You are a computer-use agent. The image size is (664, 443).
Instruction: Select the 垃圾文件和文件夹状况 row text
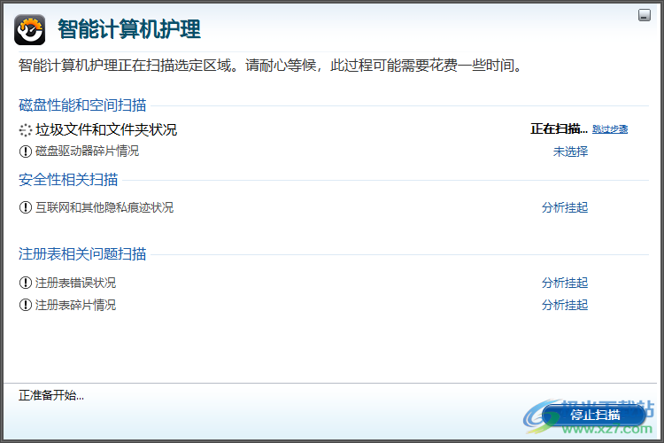106,129
